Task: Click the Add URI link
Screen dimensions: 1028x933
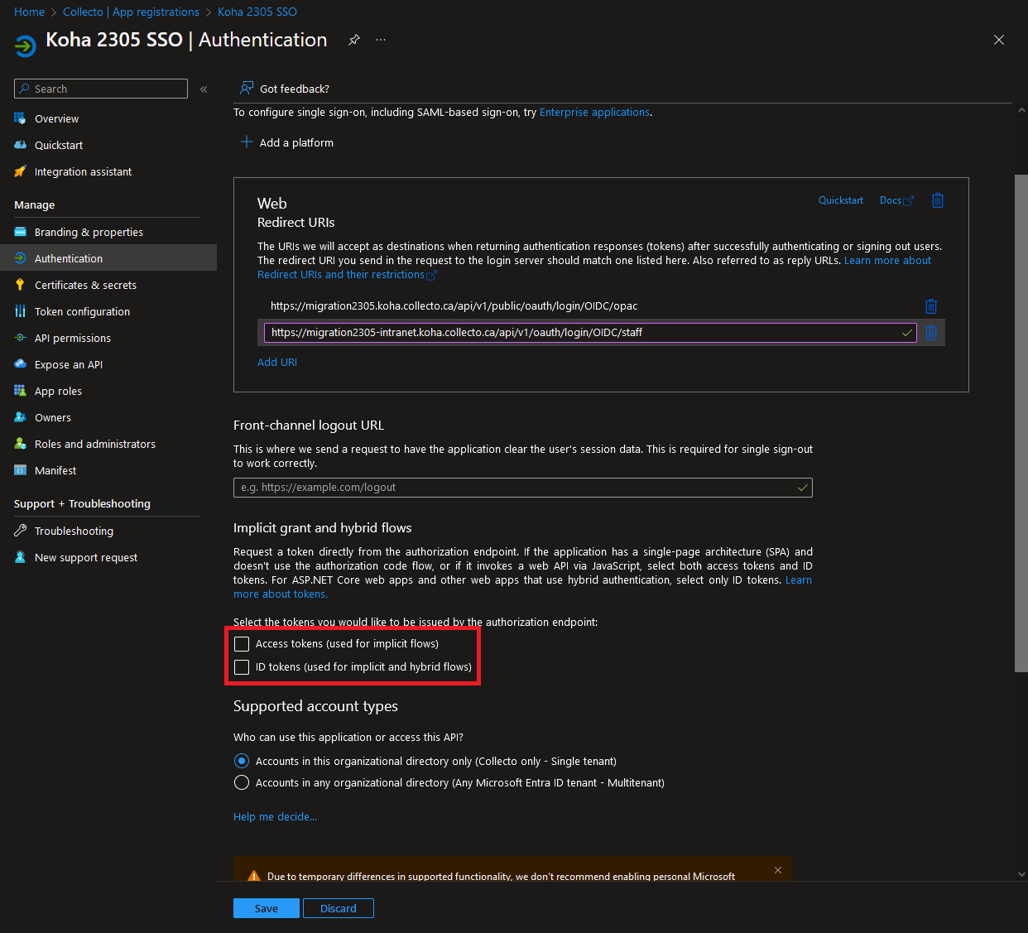Action: coord(277,363)
